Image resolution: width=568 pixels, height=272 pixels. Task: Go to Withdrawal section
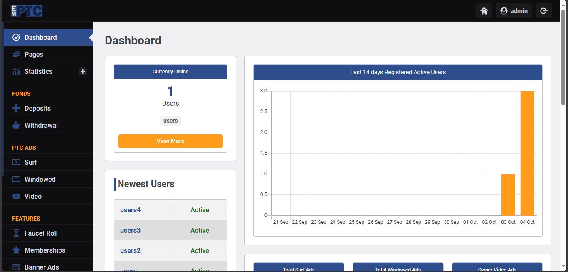tap(48, 125)
